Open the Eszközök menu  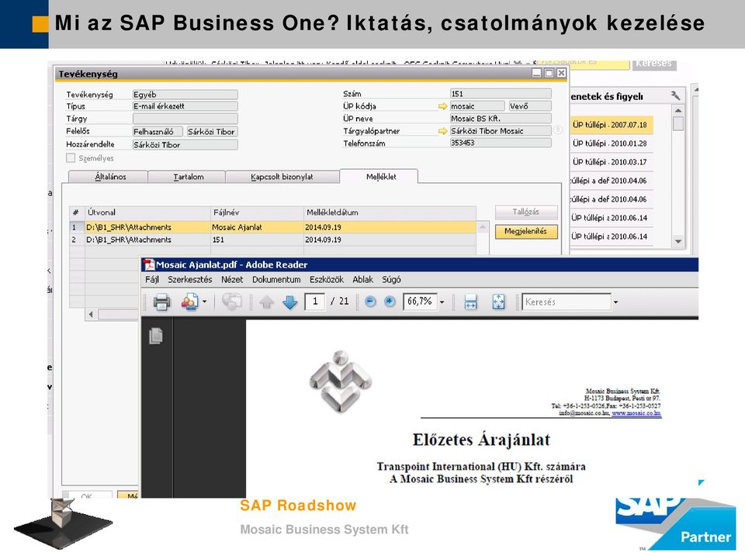coord(327,280)
